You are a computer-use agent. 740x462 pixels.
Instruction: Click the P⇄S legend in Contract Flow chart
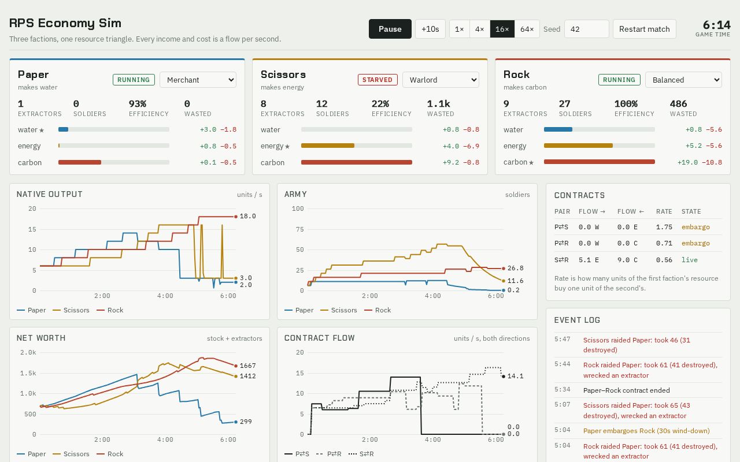point(297,454)
